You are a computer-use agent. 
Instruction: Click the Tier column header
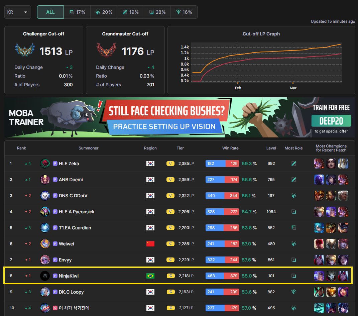click(x=180, y=148)
